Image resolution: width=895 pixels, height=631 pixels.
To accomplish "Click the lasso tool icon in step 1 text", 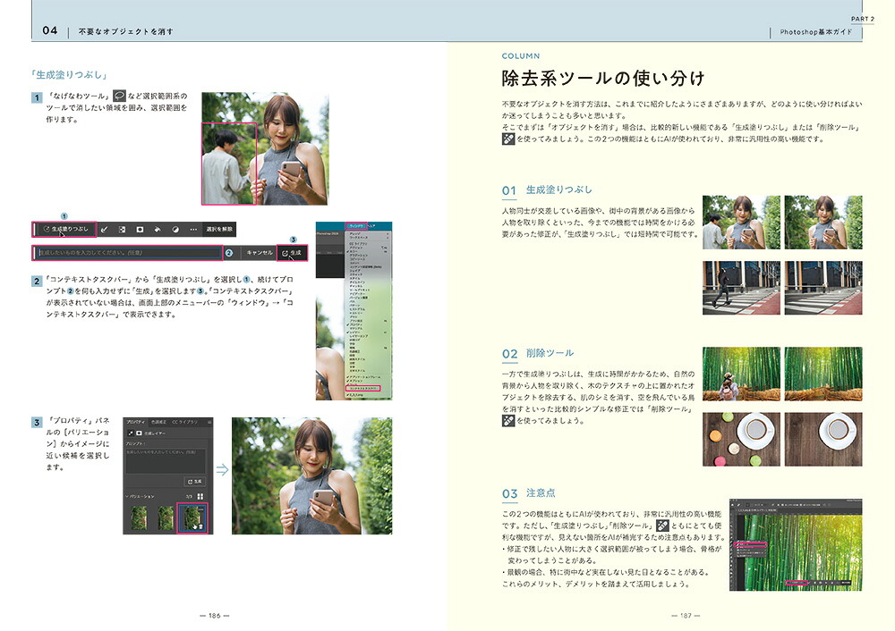I will coord(119,96).
